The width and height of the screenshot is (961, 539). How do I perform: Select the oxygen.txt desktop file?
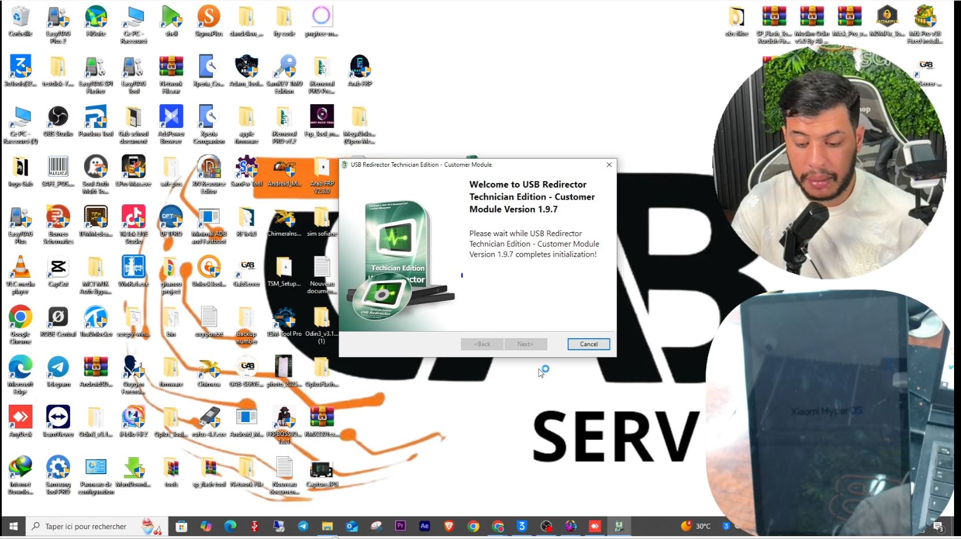pos(209,322)
